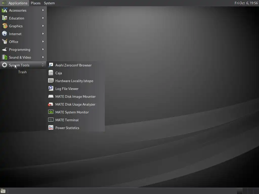Click the Trash desktop label
259x194 pixels.
click(22, 72)
